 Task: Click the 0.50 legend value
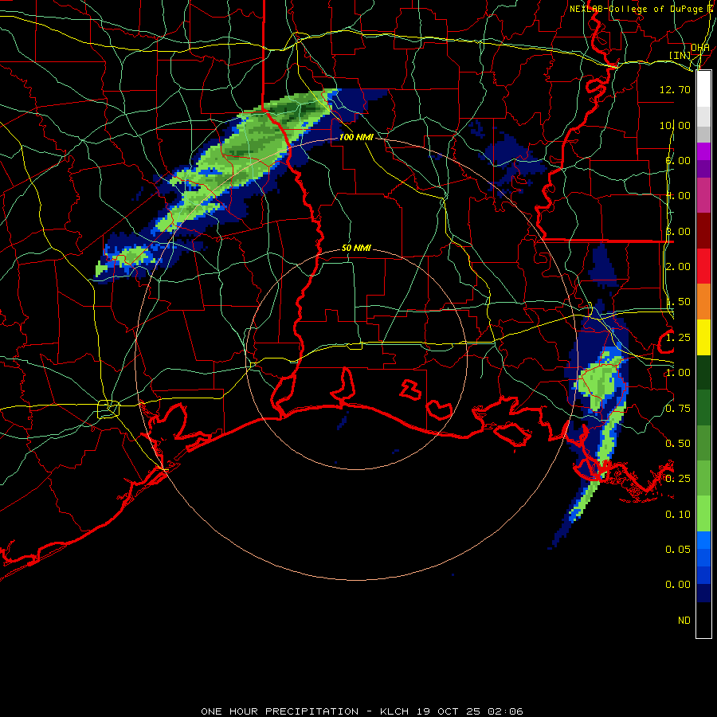point(678,444)
